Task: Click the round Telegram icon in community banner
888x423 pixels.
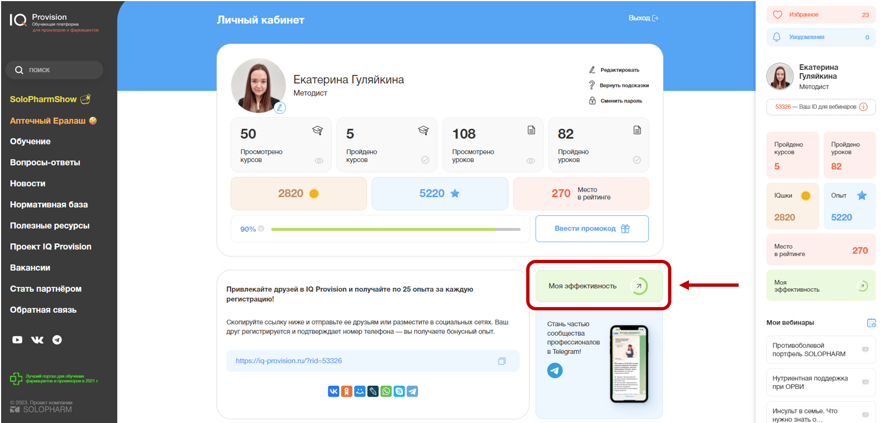Action: 555,371
